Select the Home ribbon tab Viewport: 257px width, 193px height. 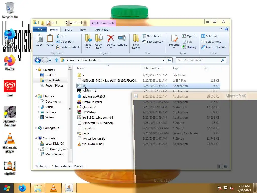coord(54,30)
